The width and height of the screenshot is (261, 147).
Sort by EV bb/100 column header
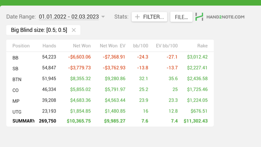167,46
